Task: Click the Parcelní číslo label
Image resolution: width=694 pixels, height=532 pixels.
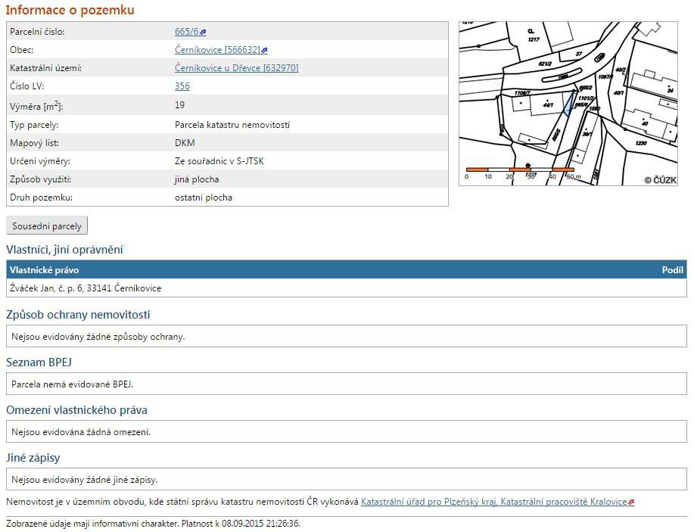Action: [x=37, y=32]
